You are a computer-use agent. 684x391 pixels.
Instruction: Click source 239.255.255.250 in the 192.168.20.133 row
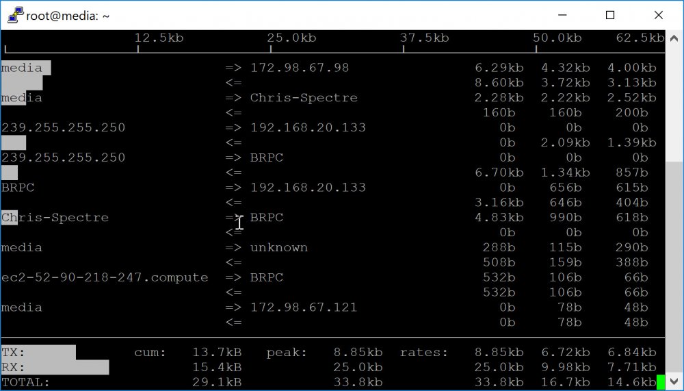click(x=63, y=127)
